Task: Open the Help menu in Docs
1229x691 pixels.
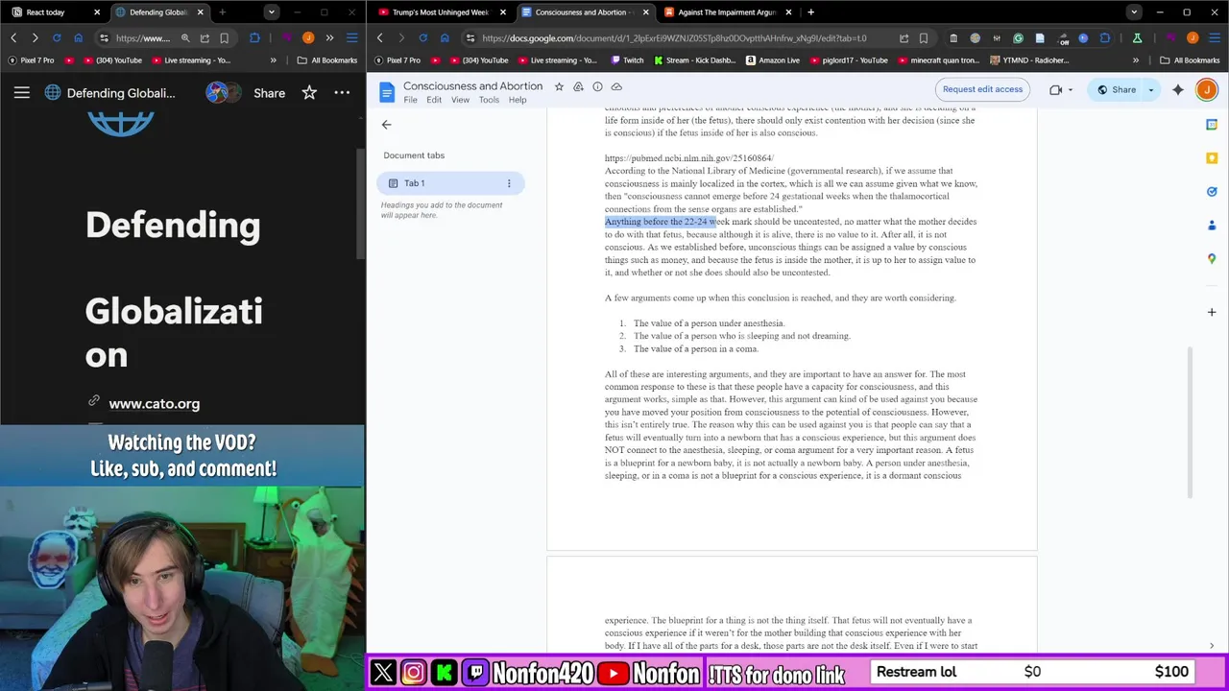Action: click(518, 100)
